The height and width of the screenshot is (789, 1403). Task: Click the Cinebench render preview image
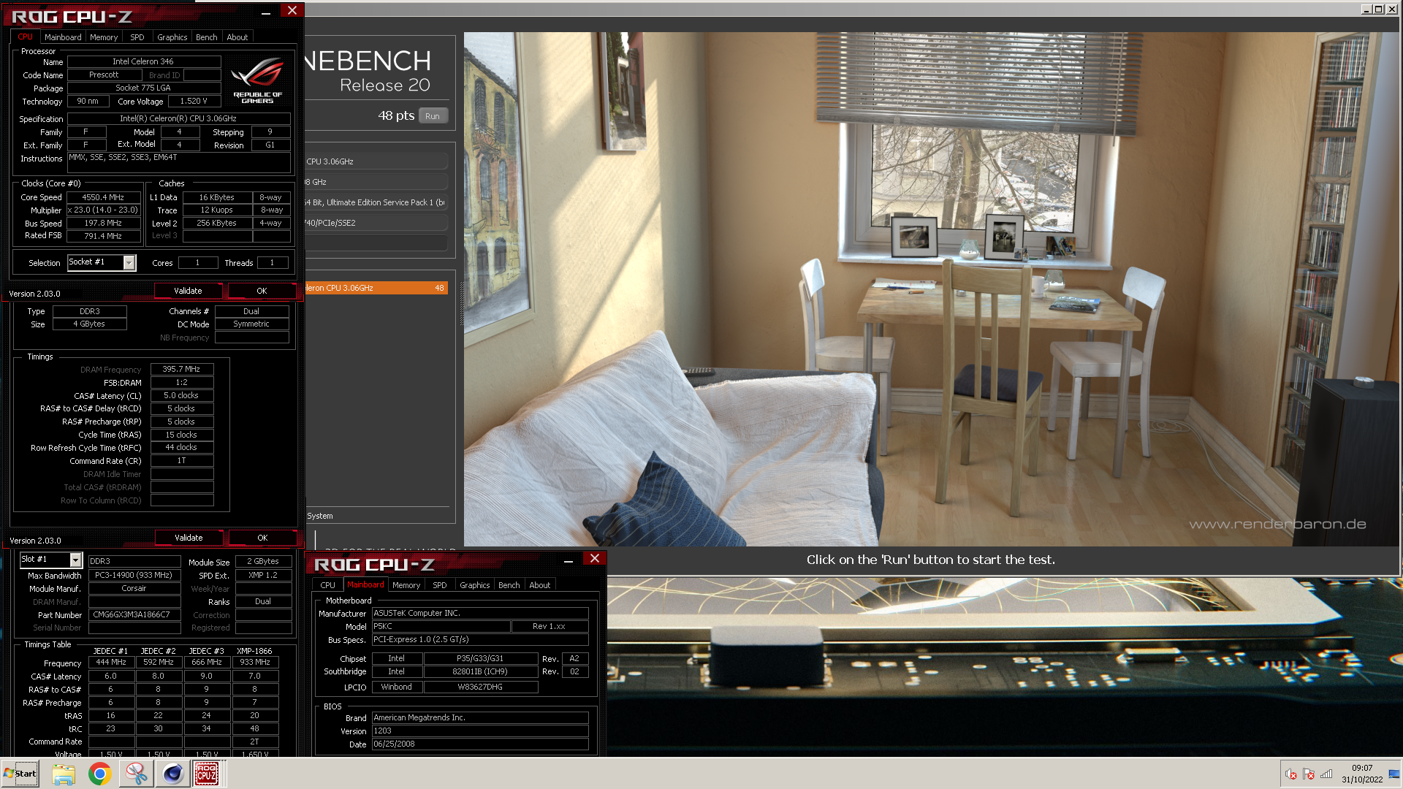tap(932, 289)
